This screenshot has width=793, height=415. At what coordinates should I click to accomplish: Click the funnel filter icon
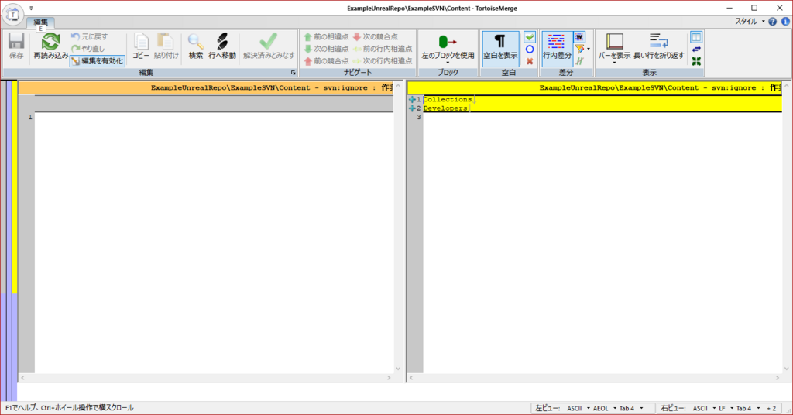[579, 49]
